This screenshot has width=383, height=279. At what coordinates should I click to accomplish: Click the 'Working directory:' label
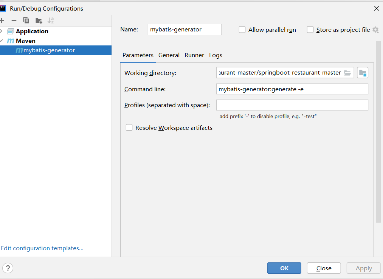[150, 73]
